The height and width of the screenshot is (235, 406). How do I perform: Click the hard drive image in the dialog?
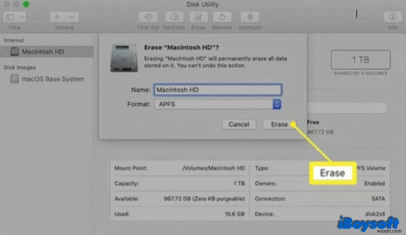pos(124,58)
